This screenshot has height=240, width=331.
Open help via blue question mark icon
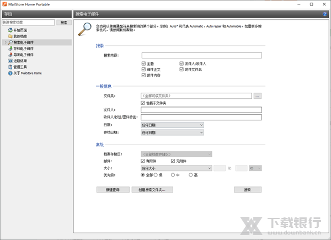click(325, 14)
